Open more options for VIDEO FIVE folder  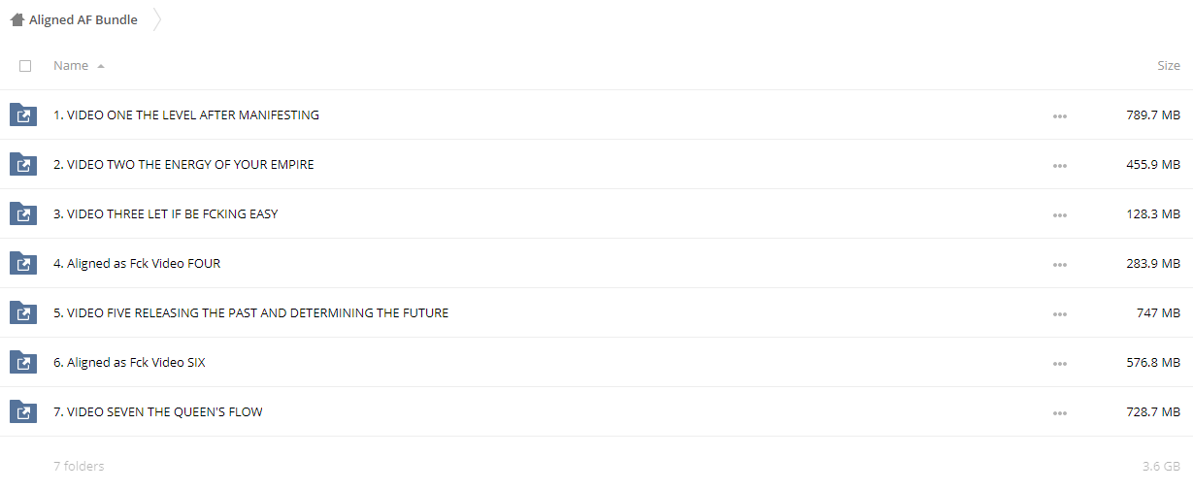click(1059, 314)
